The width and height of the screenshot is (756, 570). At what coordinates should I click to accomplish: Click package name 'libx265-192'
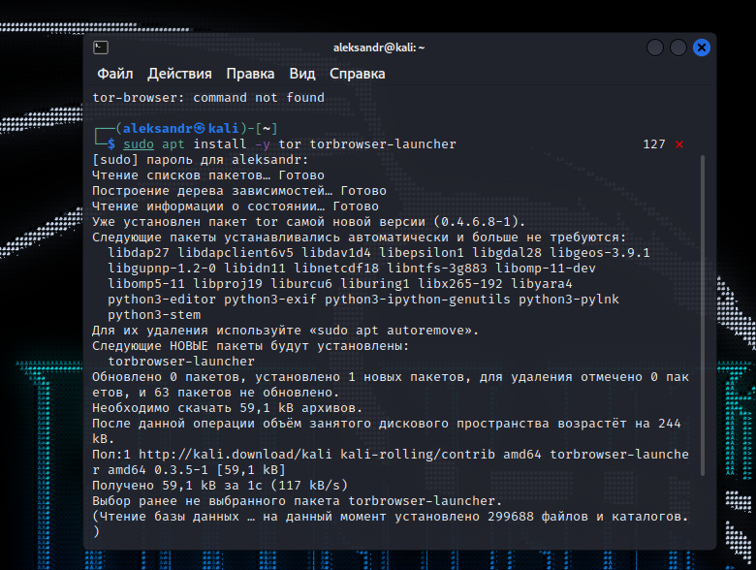460,284
